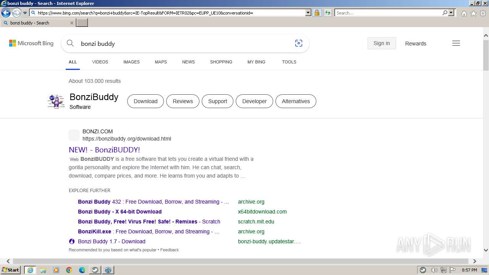Click the IE search magnifier icon
Image resolution: width=489 pixels, height=275 pixels.
click(445, 13)
